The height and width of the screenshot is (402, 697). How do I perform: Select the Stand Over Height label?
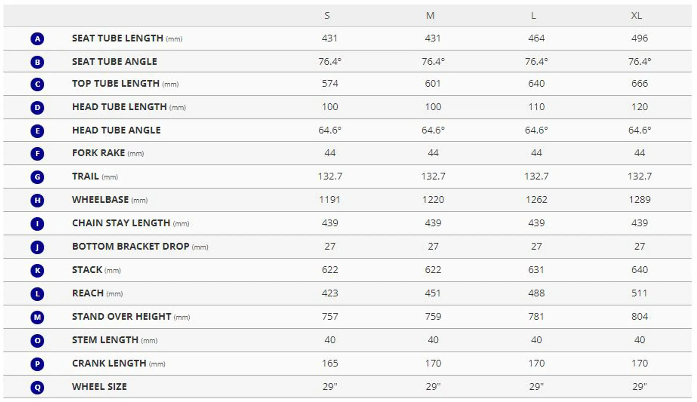point(131,317)
